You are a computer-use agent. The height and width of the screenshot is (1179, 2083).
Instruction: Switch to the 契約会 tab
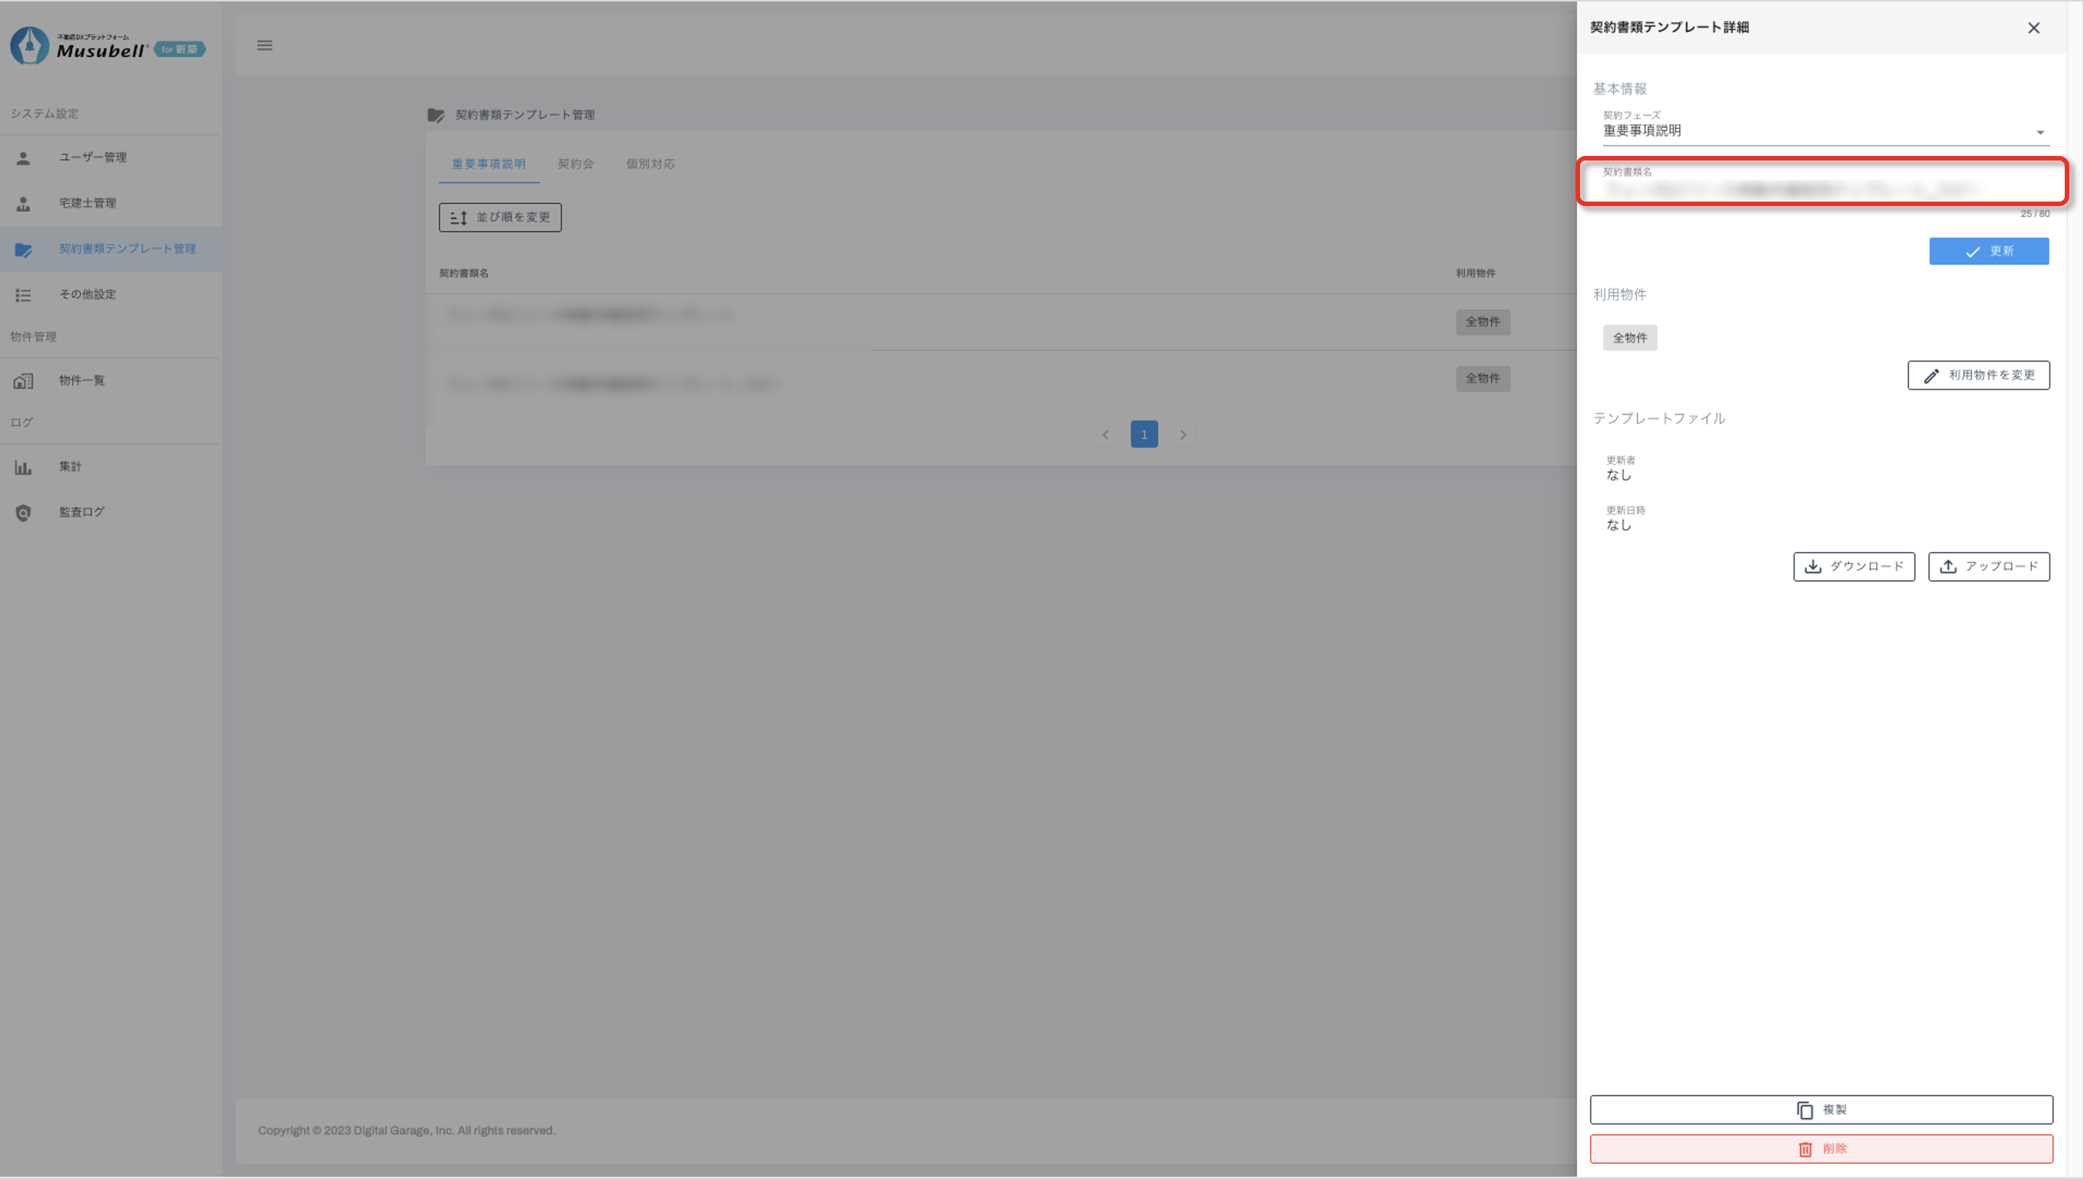[575, 164]
